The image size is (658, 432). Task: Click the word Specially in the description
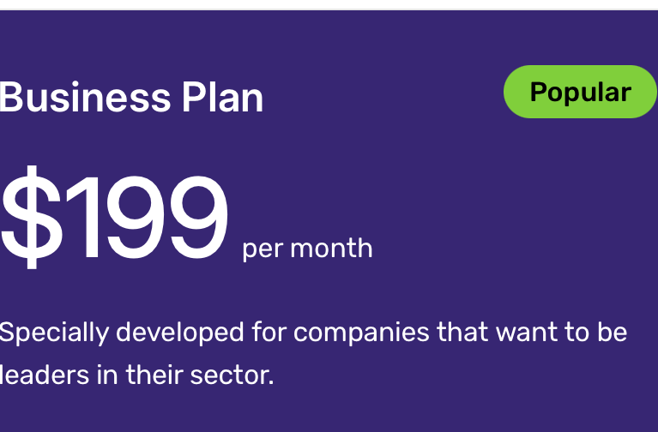[53, 332]
